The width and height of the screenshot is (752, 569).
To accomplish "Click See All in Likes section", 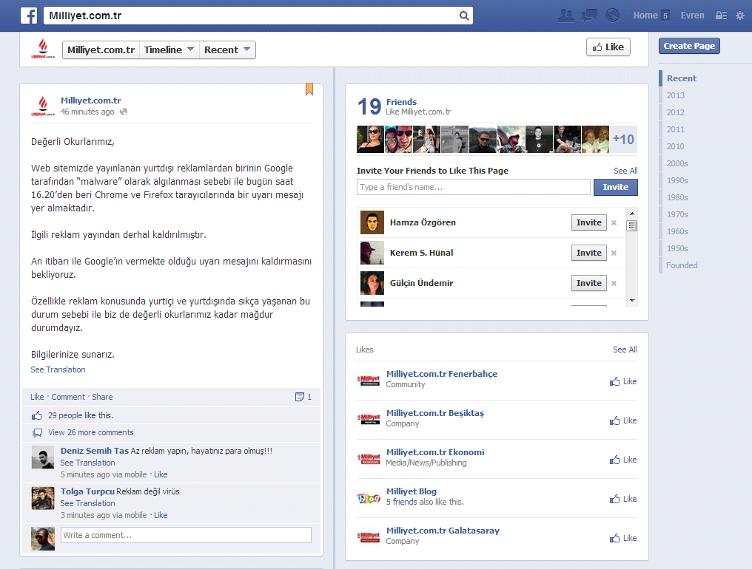I will [625, 350].
